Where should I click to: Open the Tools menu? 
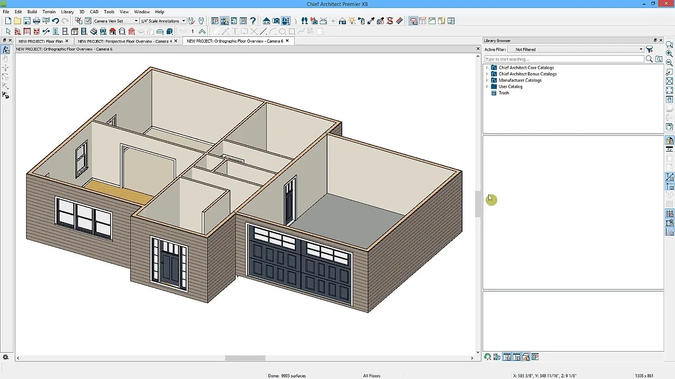(x=109, y=12)
